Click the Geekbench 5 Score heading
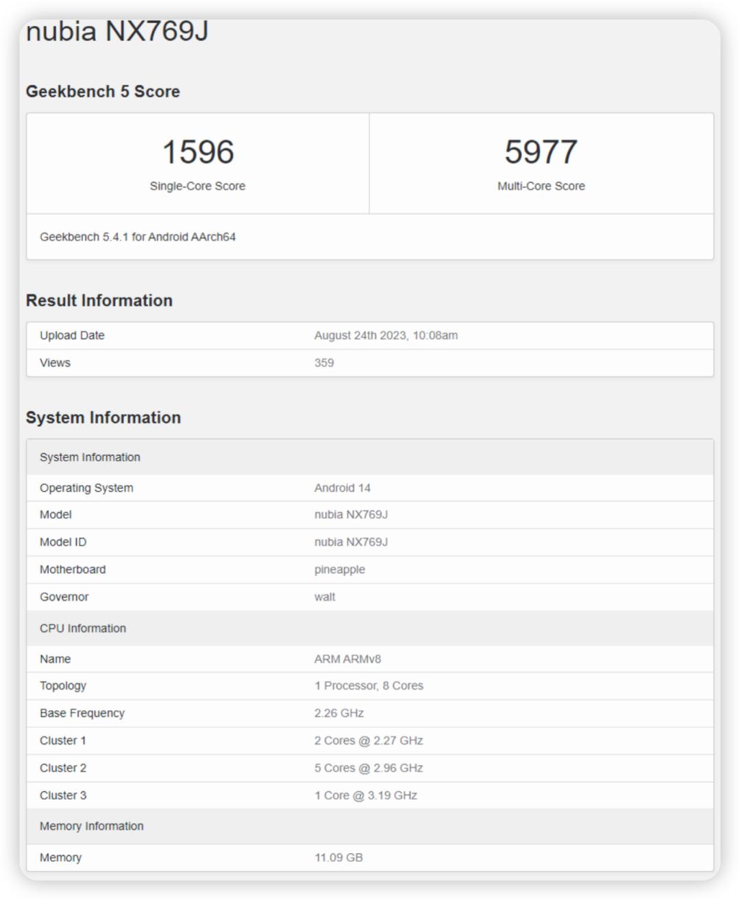 [103, 91]
